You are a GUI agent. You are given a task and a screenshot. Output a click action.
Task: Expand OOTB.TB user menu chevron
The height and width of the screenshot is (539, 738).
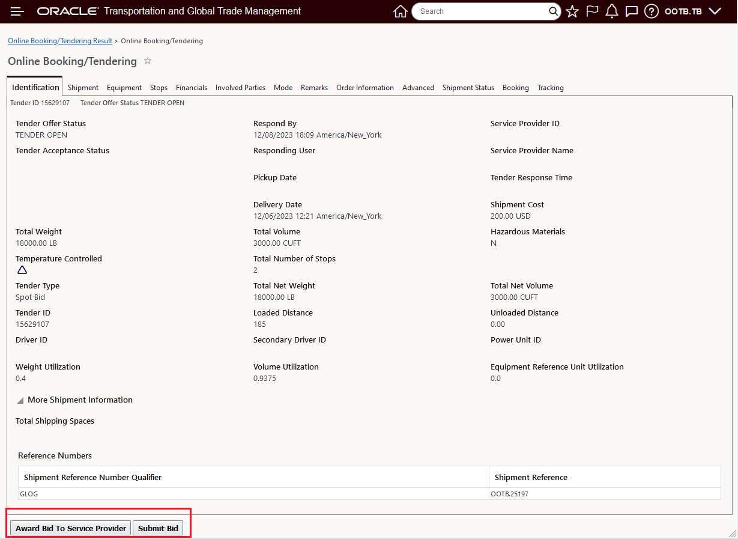coord(715,11)
